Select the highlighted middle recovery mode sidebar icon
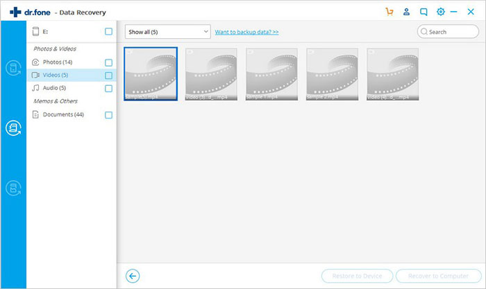 point(13,128)
